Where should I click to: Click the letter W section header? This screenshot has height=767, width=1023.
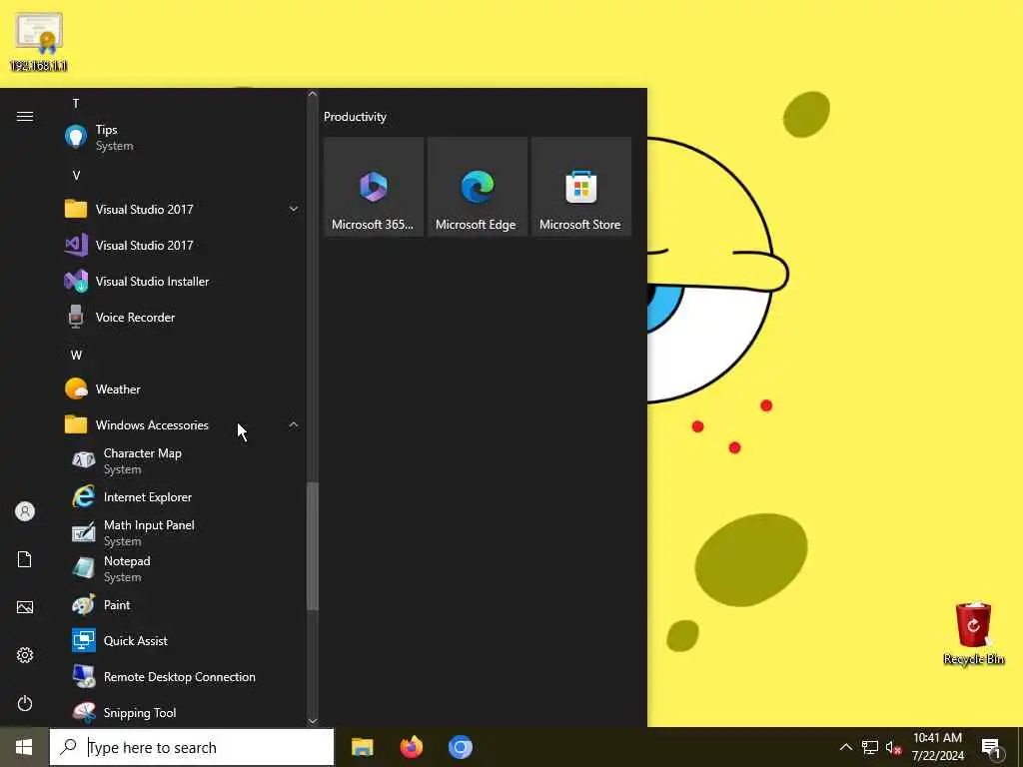point(76,355)
